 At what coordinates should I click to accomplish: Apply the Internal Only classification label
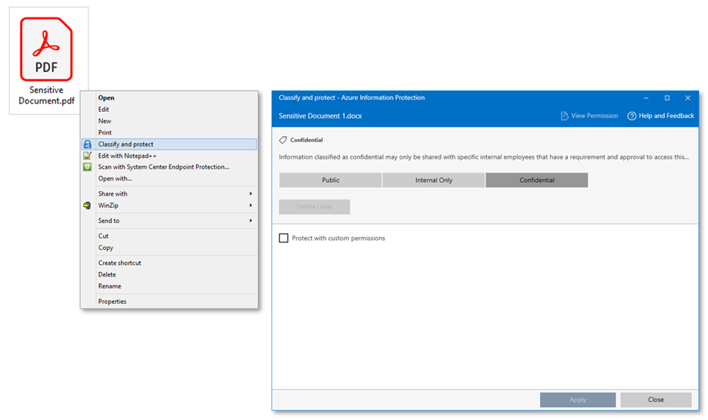[433, 180]
